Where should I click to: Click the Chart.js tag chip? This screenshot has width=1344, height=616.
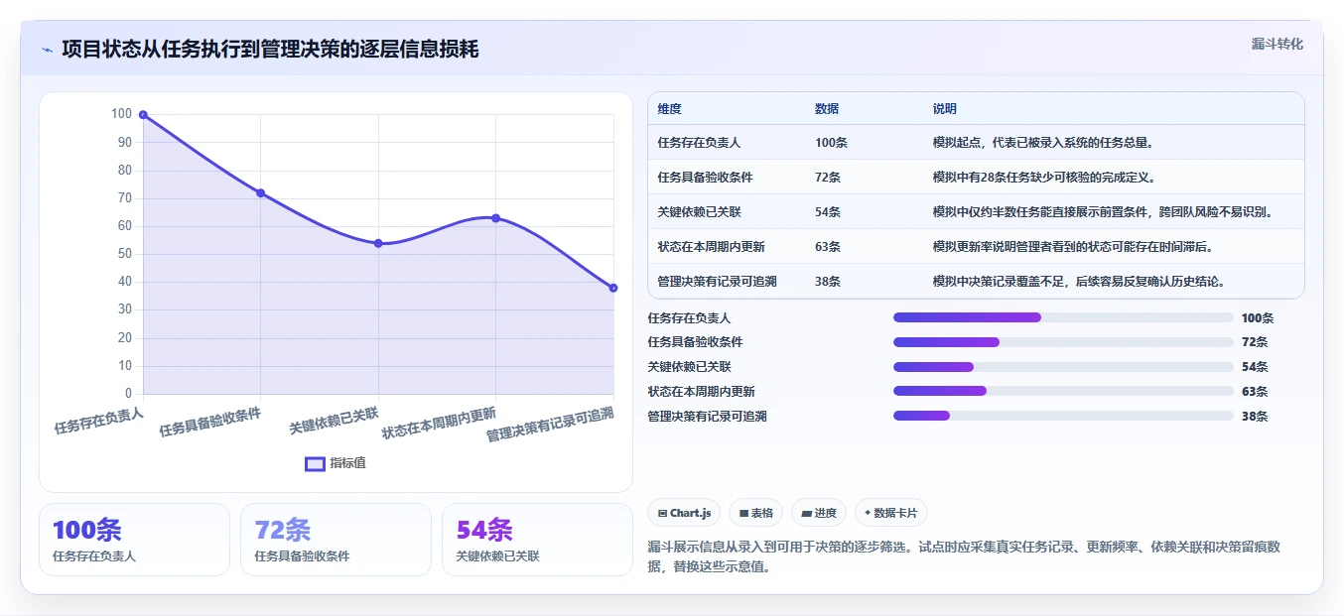point(684,513)
